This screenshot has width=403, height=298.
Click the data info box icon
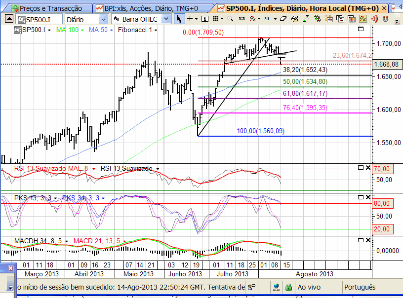205,19
